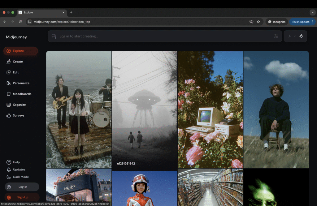The height and width of the screenshot is (206, 317).
Task: Click the Log In button
Action: pos(22,187)
